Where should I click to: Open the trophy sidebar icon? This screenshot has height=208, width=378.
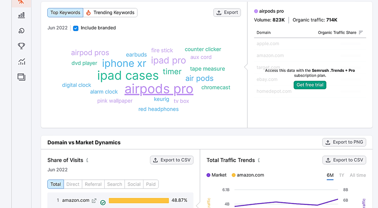tap(21, 46)
